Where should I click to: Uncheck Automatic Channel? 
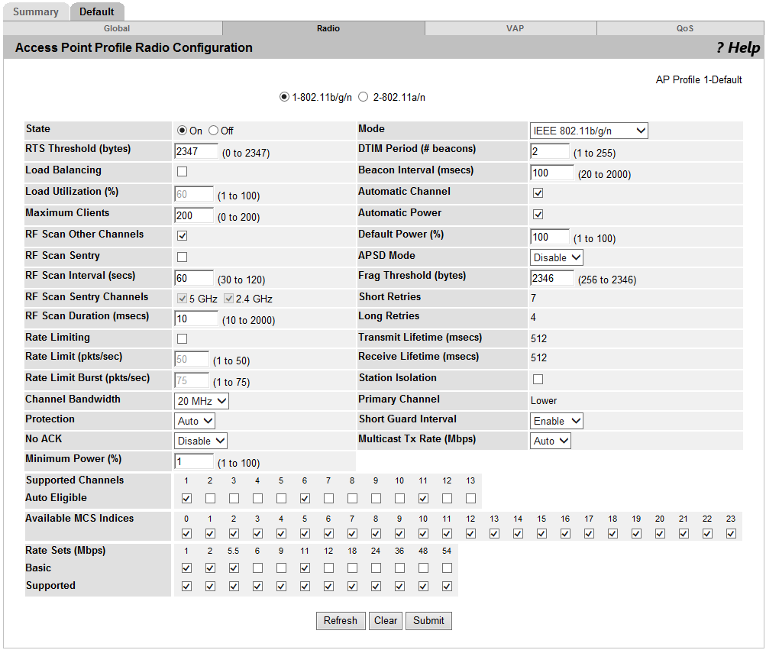point(538,193)
